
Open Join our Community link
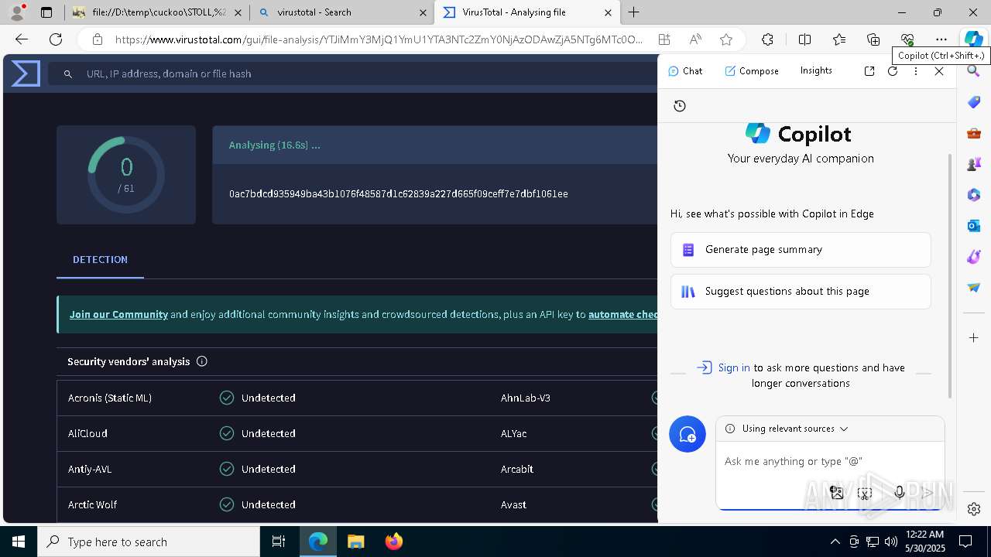pos(118,315)
